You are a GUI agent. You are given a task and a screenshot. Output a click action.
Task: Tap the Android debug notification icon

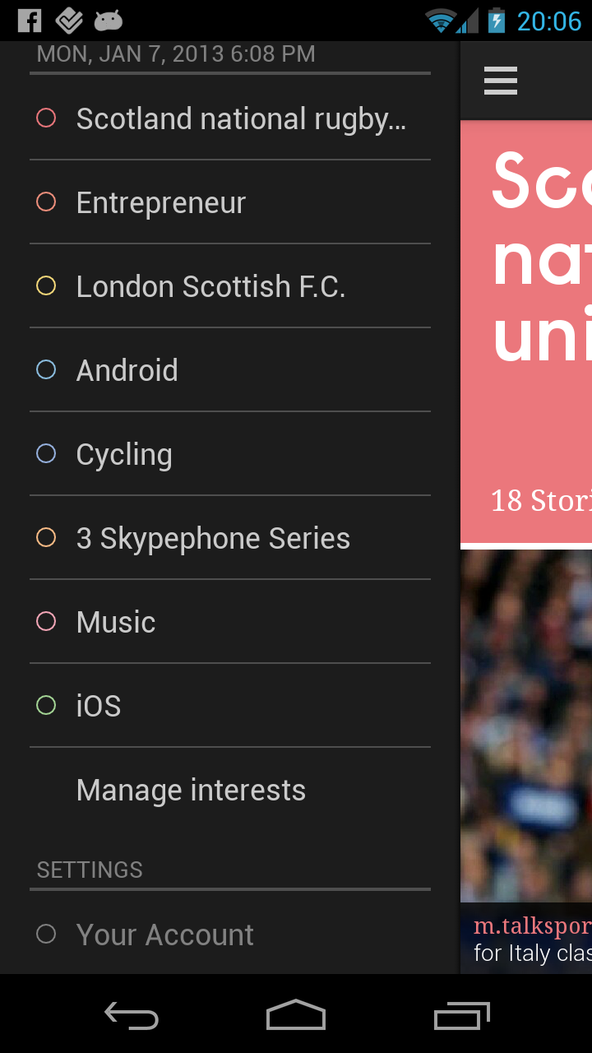[109, 21]
